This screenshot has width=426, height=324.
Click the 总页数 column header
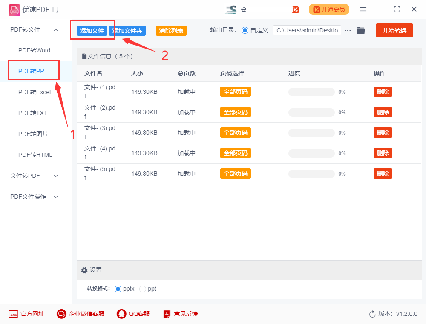click(187, 73)
